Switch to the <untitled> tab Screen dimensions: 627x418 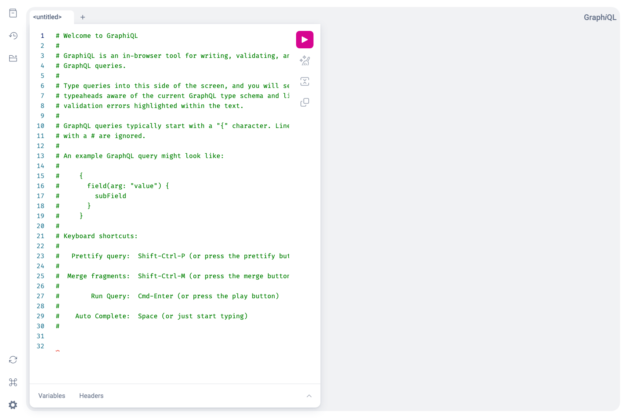pos(47,17)
